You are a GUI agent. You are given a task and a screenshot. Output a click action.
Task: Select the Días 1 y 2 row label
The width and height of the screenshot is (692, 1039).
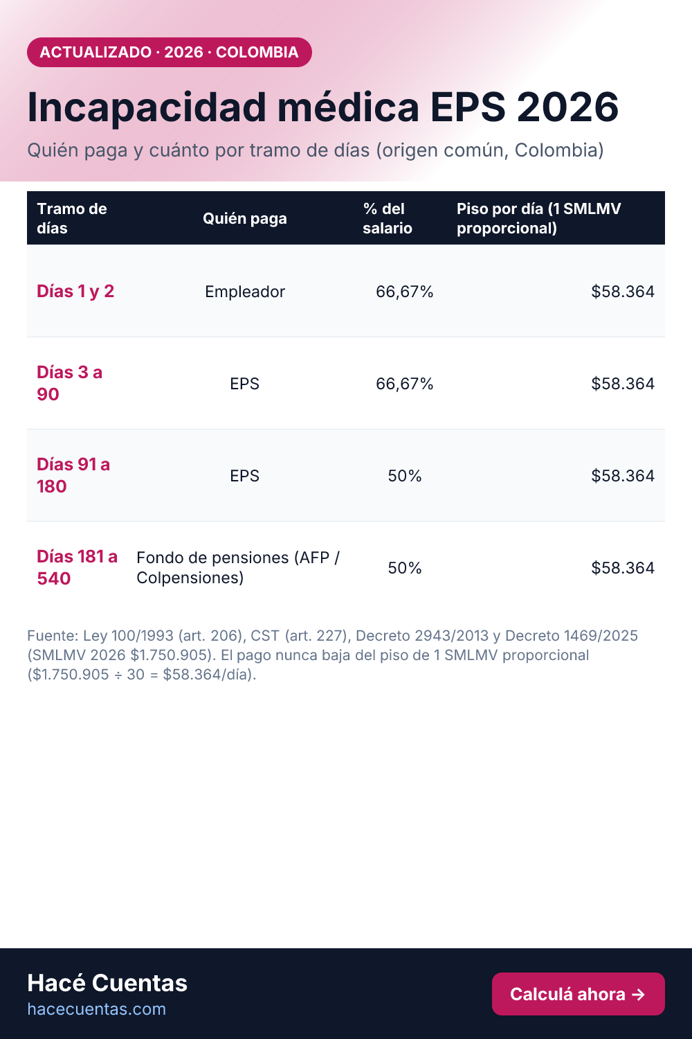[x=75, y=291]
